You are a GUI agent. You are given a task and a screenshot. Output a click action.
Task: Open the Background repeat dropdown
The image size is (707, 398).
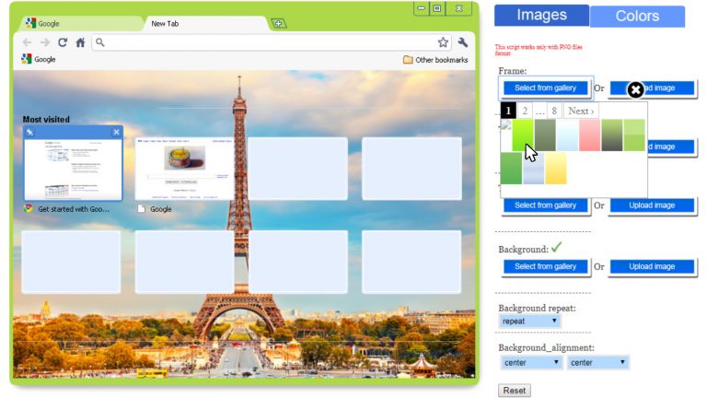pos(530,321)
